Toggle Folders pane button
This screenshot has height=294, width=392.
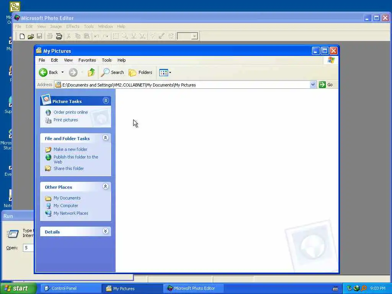click(x=140, y=72)
